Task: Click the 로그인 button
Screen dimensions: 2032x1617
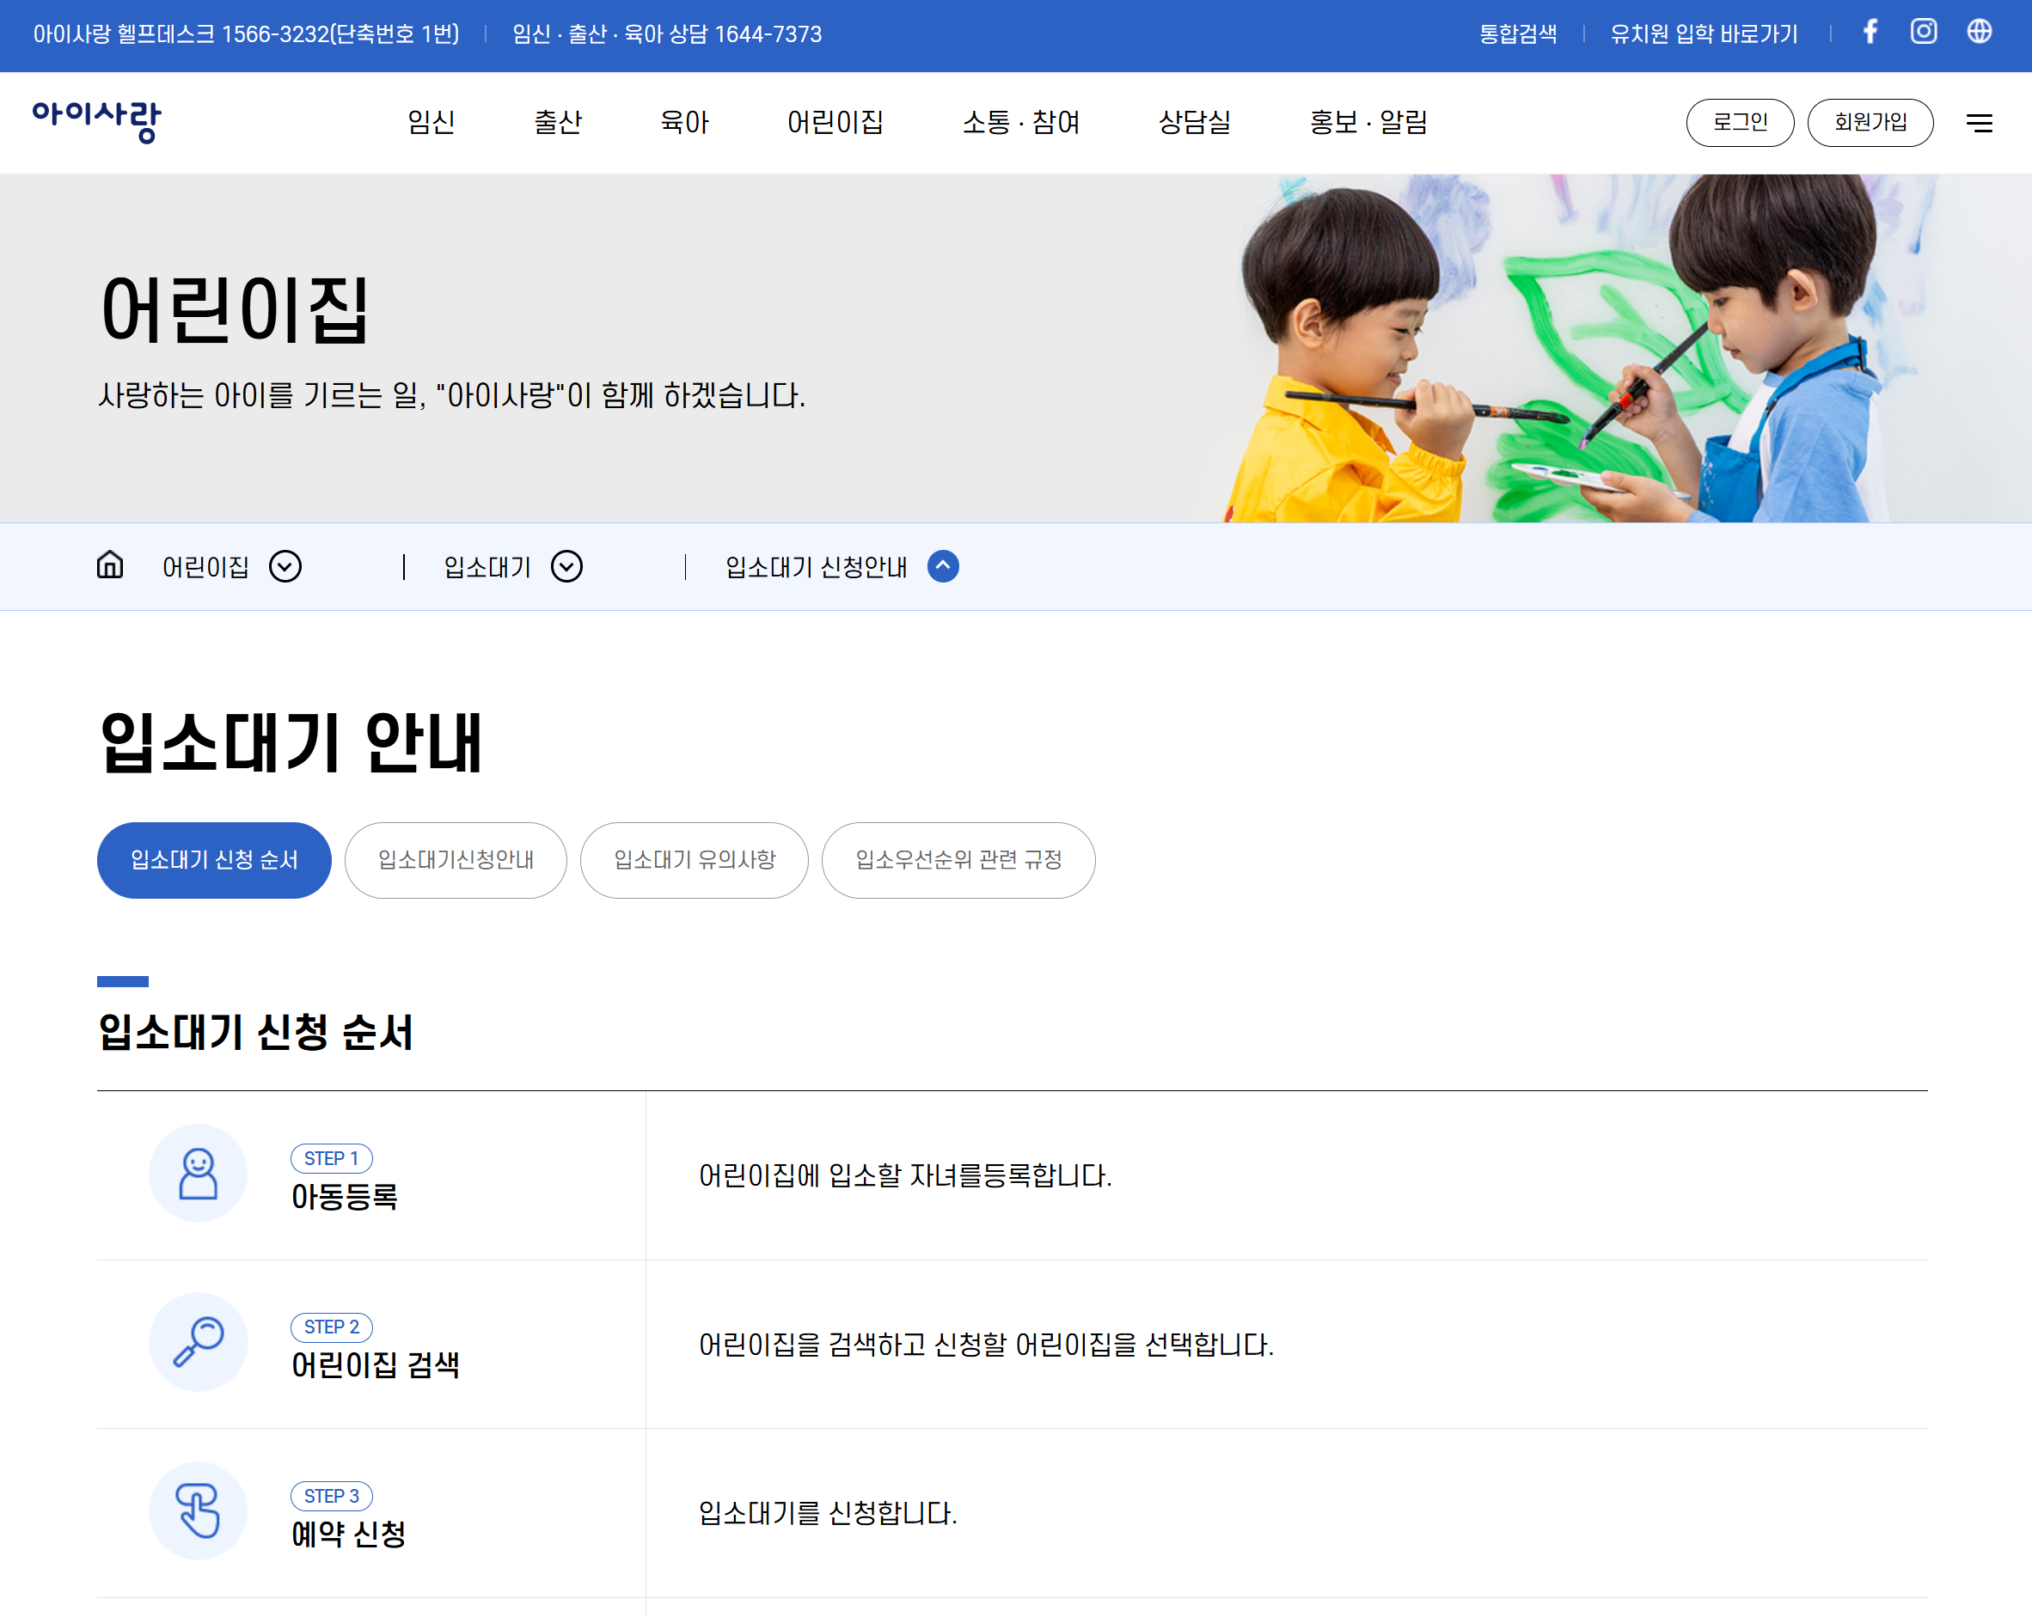Action: 1739,123
